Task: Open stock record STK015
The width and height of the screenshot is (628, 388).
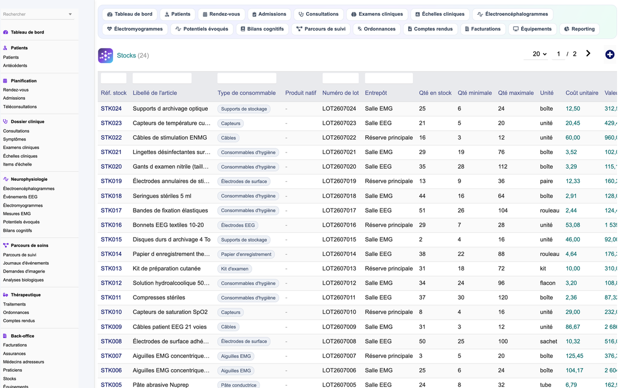Action: point(111,240)
